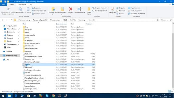This screenshot has width=174, height=98.
Task: Click the Pin to Quick Access icon
Action: point(8,9)
